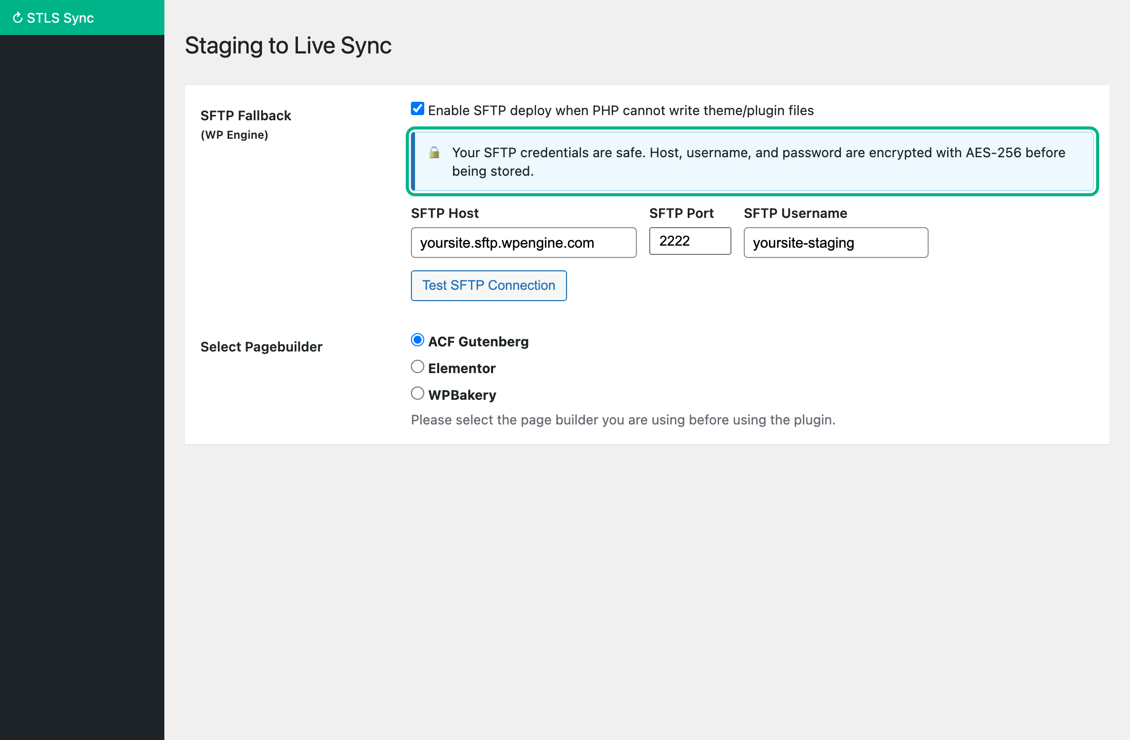Select the ACF Gutenberg radio option
Image resolution: width=1130 pixels, height=740 pixels.
click(418, 340)
